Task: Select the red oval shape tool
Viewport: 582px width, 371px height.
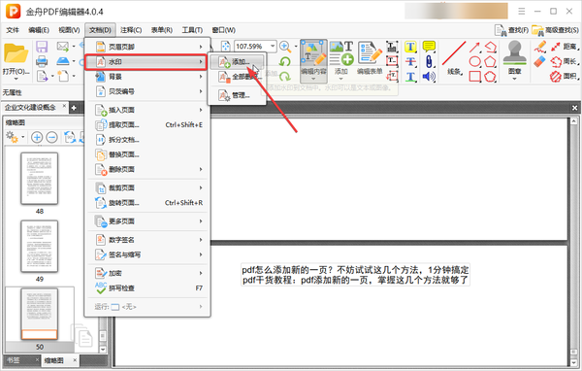Action: 475,62
